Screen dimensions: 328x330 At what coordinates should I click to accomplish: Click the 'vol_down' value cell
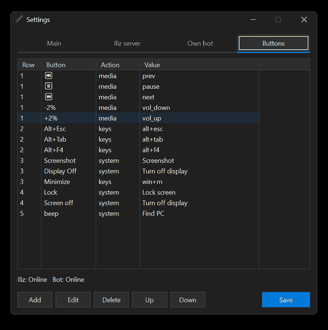pyautogui.click(x=156, y=108)
